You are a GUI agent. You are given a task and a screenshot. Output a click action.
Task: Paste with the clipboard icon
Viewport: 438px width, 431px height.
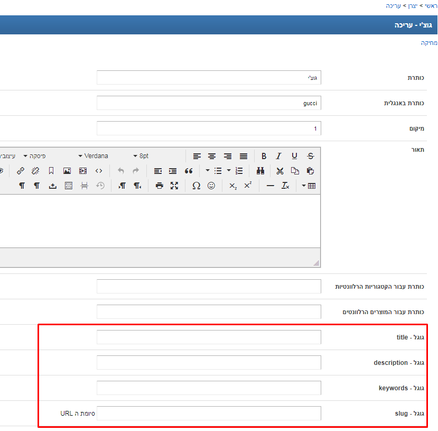[x=310, y=171]
